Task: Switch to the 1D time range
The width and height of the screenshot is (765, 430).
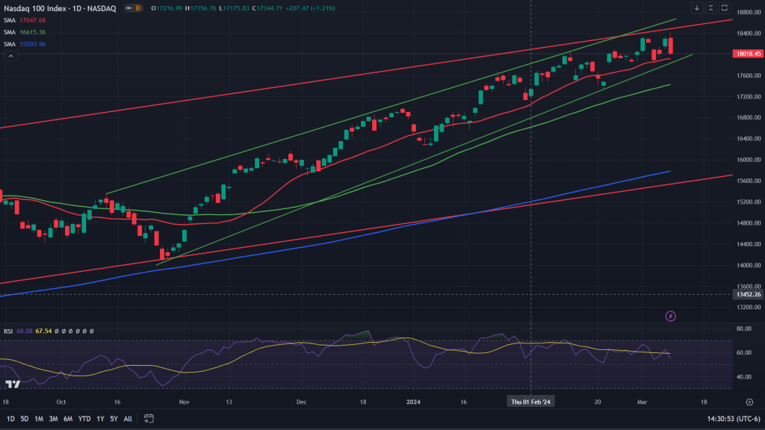Action: point(10,419)
